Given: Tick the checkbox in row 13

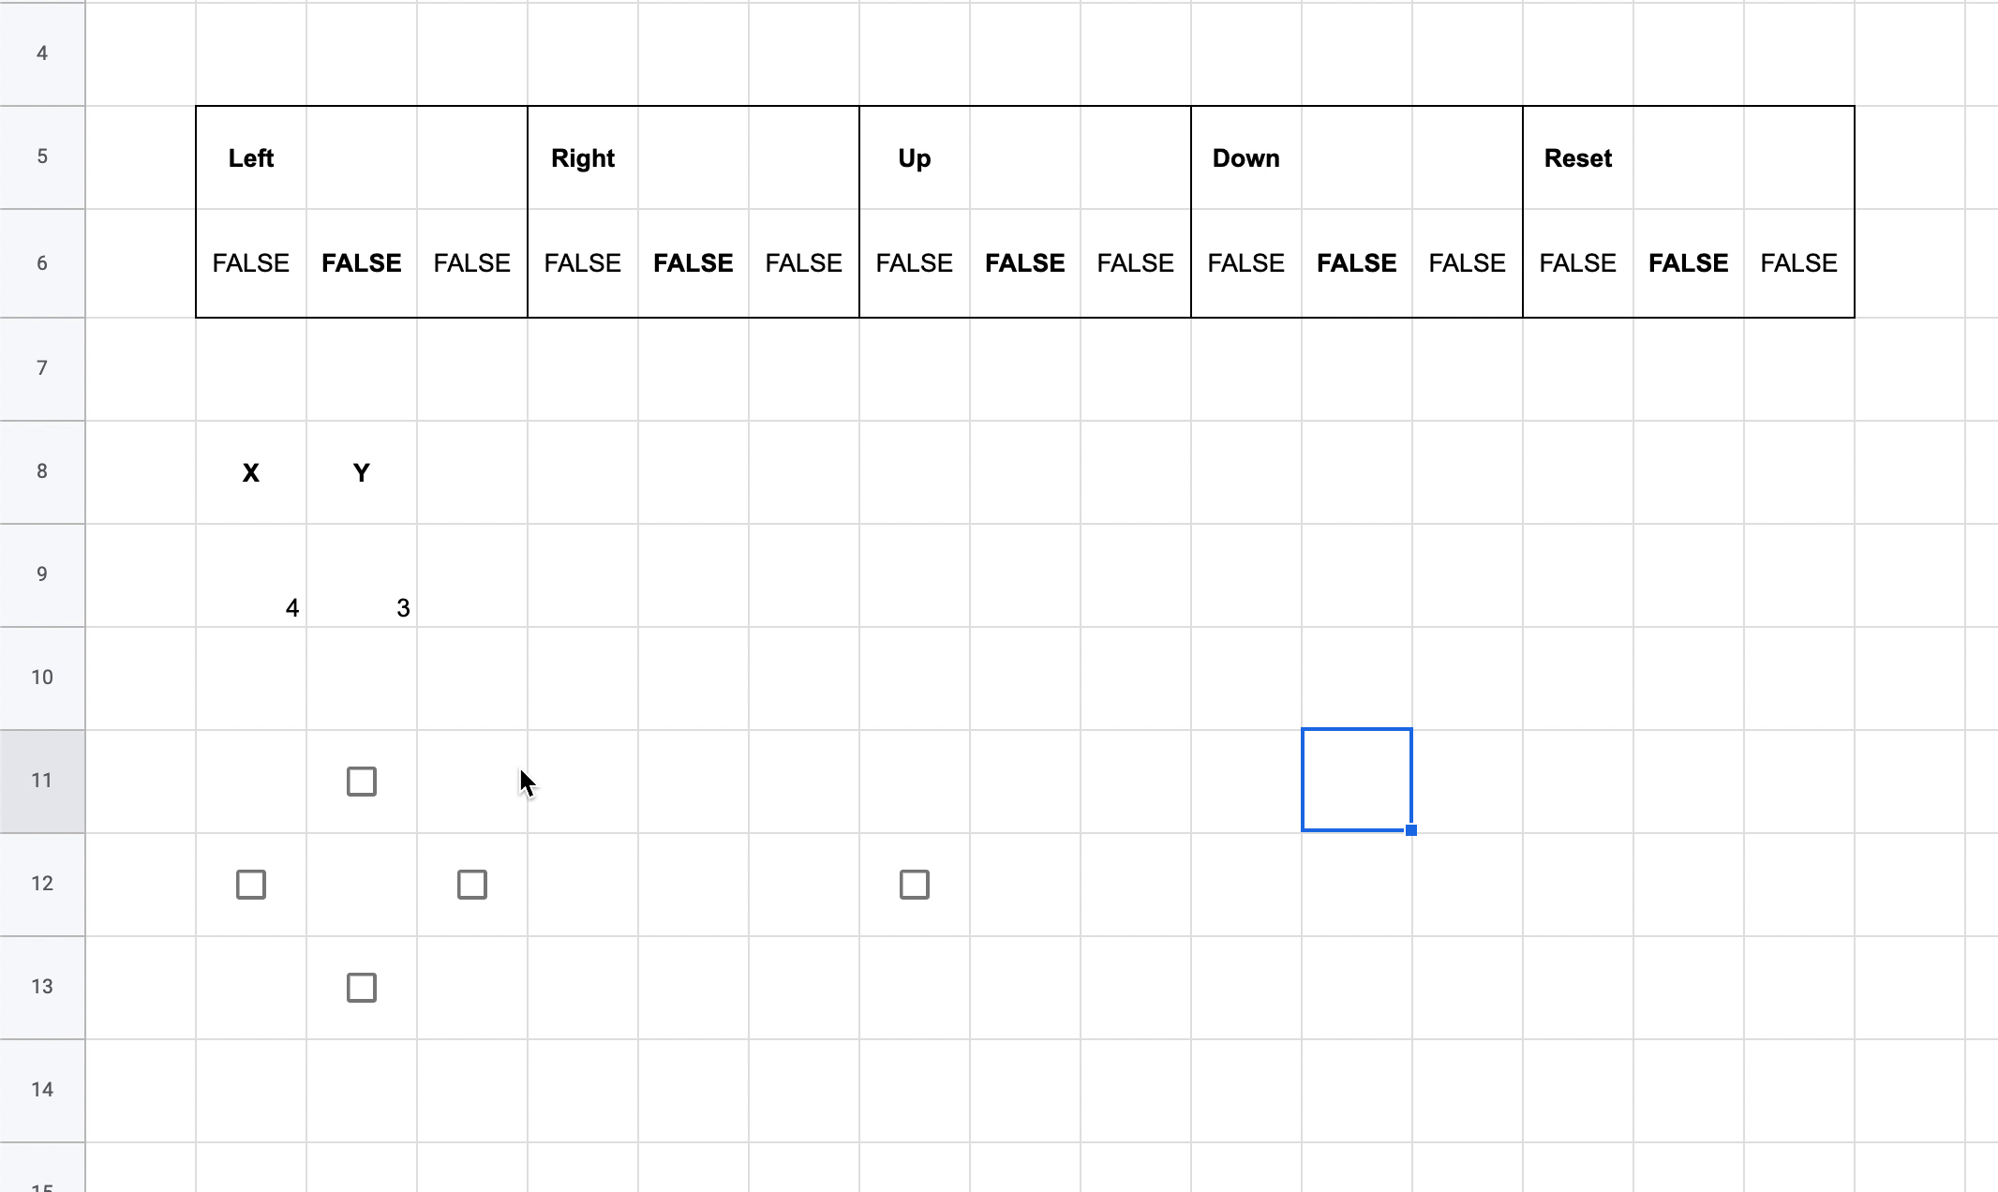Looking at the screenshot, I should click(362, 988).
